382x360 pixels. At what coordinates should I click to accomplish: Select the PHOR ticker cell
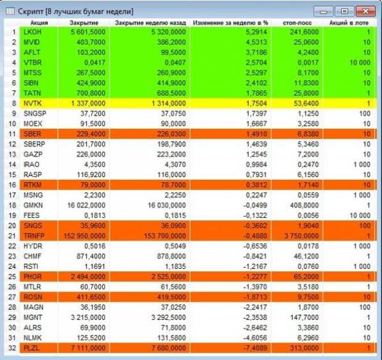point(39,277)
